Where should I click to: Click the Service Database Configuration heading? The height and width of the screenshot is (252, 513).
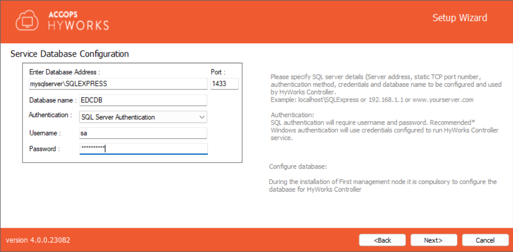tap(69, 54)
